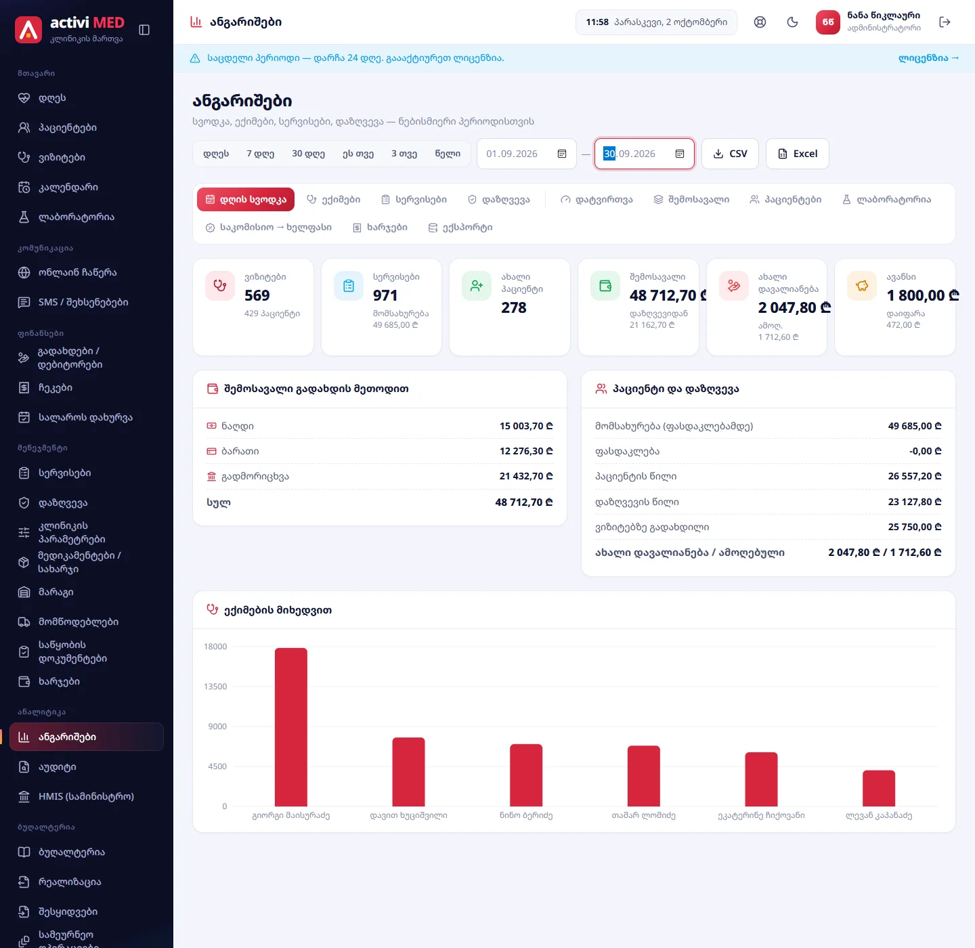The width and height of the screenshot is (975, 948).
Task: Click the კლინიკის პარამეტრები sliders icon
Action: pyautogui.click(x=24, y=532)
